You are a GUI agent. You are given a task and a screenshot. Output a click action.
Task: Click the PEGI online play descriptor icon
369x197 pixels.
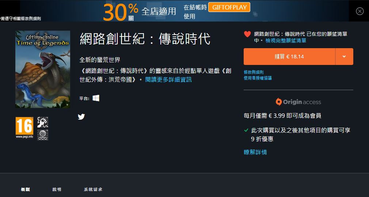pyautogui.click(x=43, y=135)
